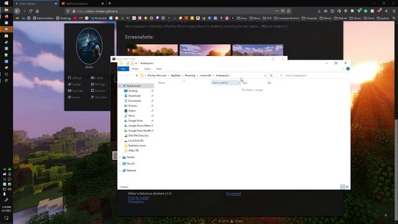Click the first screenshot thumbnail on page
The height and width of the screenshot is (224, 398).
pyautogui.click(x=152, y=50)
